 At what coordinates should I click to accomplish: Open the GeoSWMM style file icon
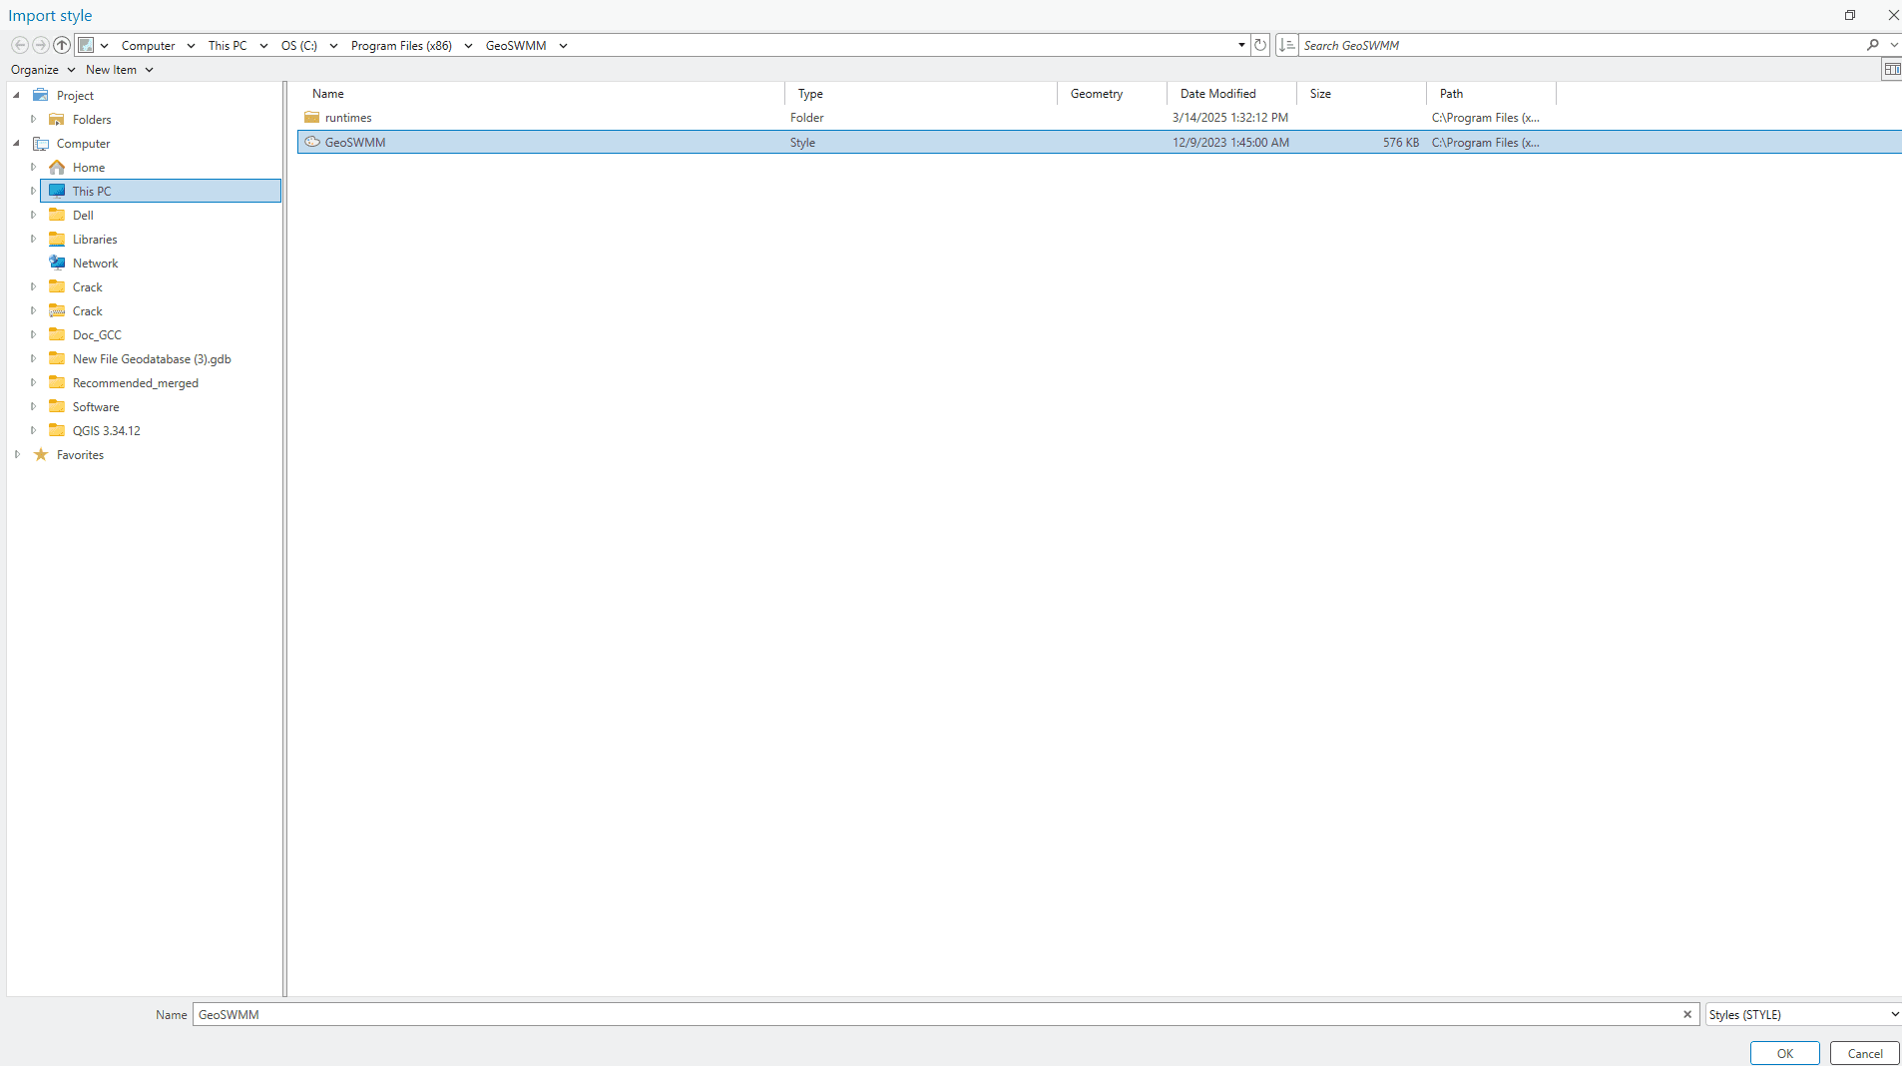[314, 142]
